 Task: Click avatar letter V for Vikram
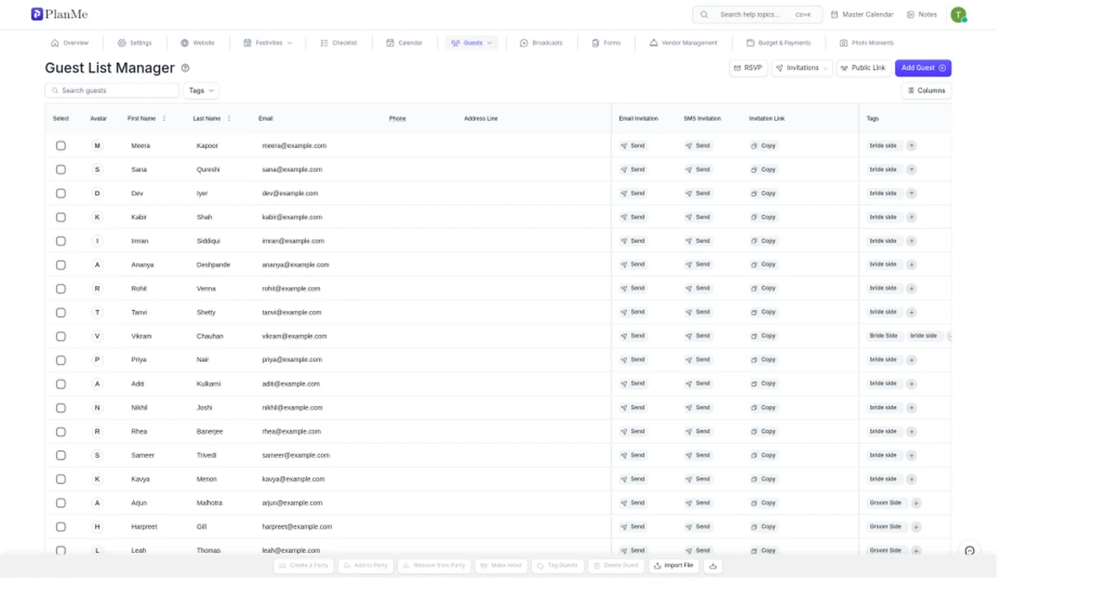[98, 336]
